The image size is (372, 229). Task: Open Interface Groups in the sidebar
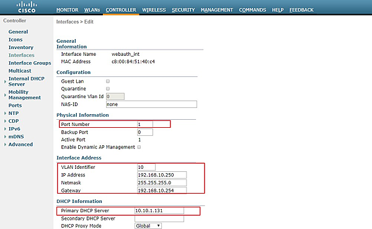(x=30, y=63)
